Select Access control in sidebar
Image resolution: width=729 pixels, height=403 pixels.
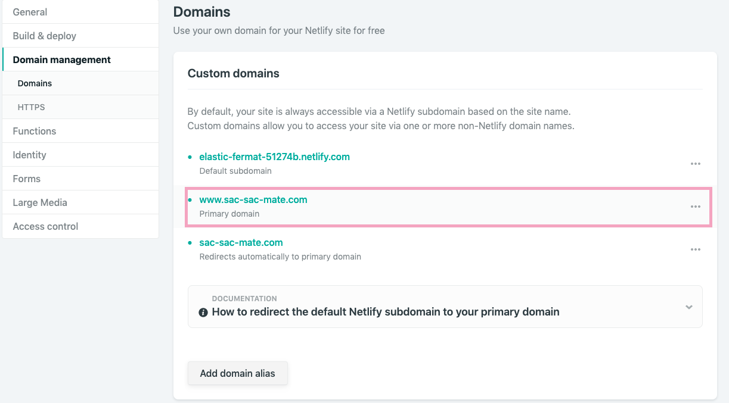coord(45,226)
